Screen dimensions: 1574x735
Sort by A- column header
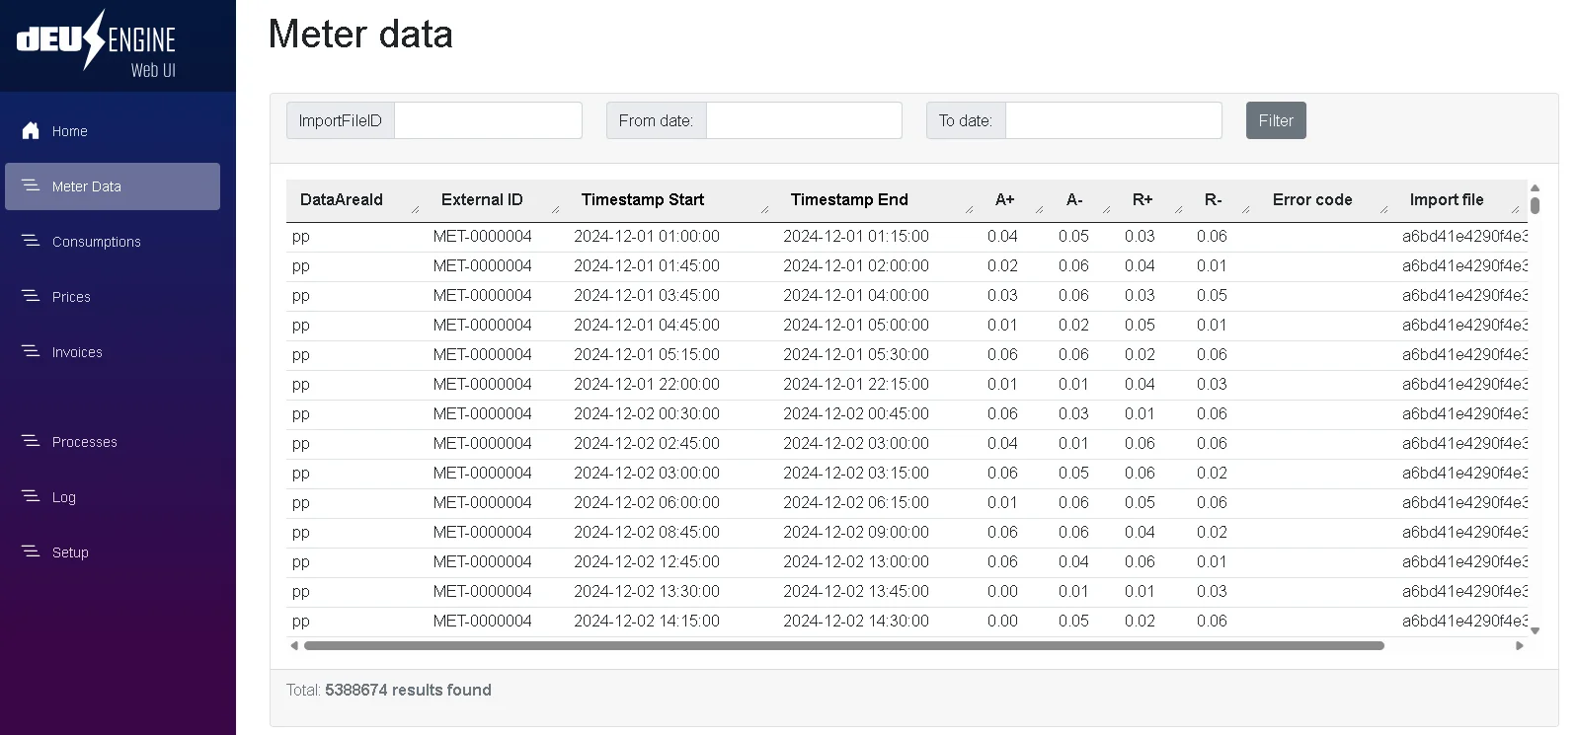click(x=1074, y=199)
